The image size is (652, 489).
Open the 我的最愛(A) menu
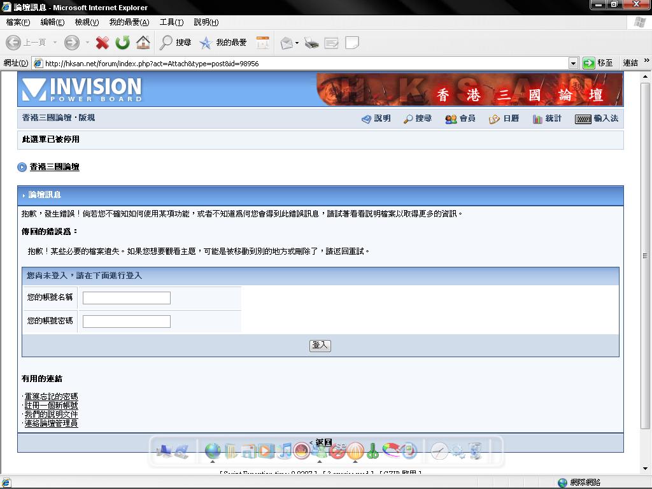point(129,22)
